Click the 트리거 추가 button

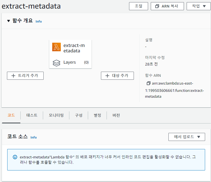[25, 76]
